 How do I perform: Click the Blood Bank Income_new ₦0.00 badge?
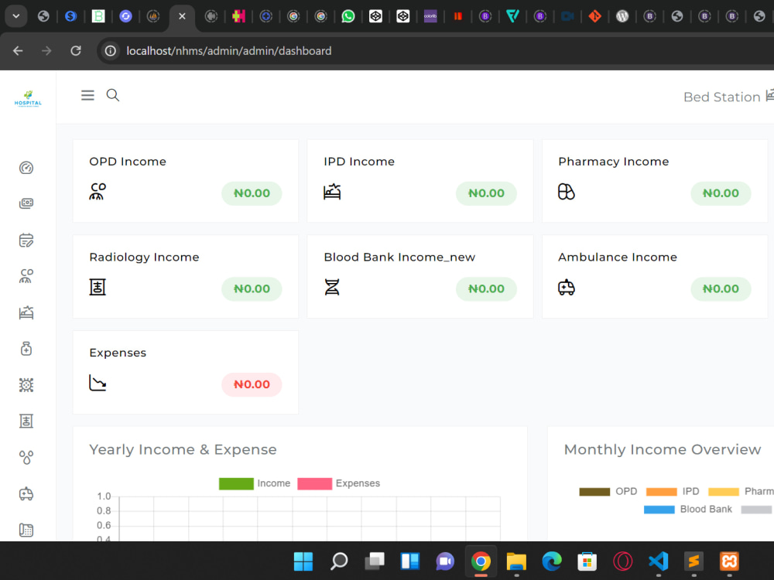(x=486, y=289)
